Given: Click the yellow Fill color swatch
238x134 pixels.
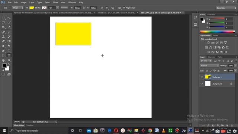Looking at the screenshot, I should 32,8.
